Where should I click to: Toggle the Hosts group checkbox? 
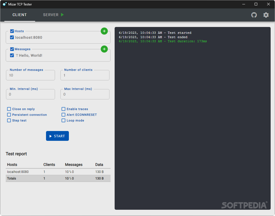click(12, 31)
